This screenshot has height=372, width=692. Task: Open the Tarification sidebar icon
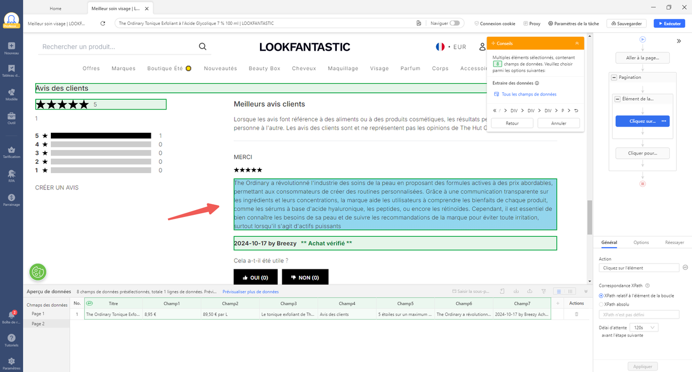11,152
